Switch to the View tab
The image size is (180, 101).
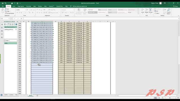[x=45, y=6]
